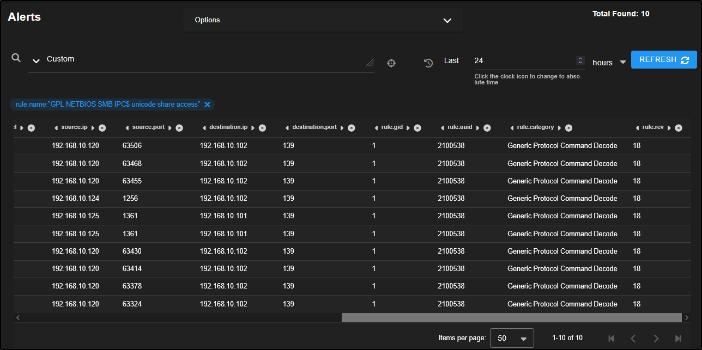Click the clock icon to switch absolute time

coord(428,63)
